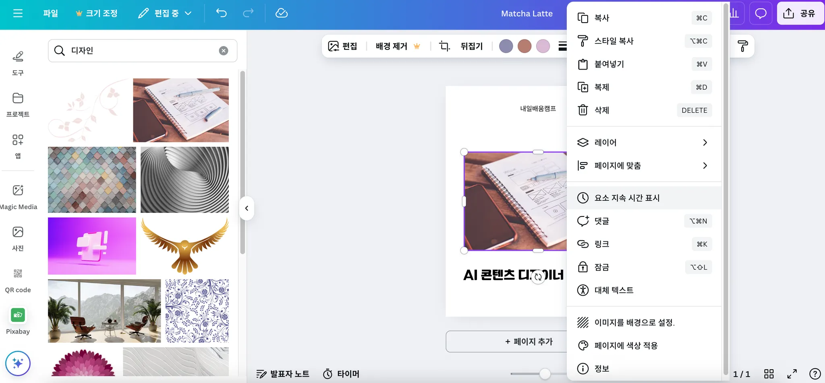Open the hamburger main menu
825x383 pixels.
click(18, 13)
